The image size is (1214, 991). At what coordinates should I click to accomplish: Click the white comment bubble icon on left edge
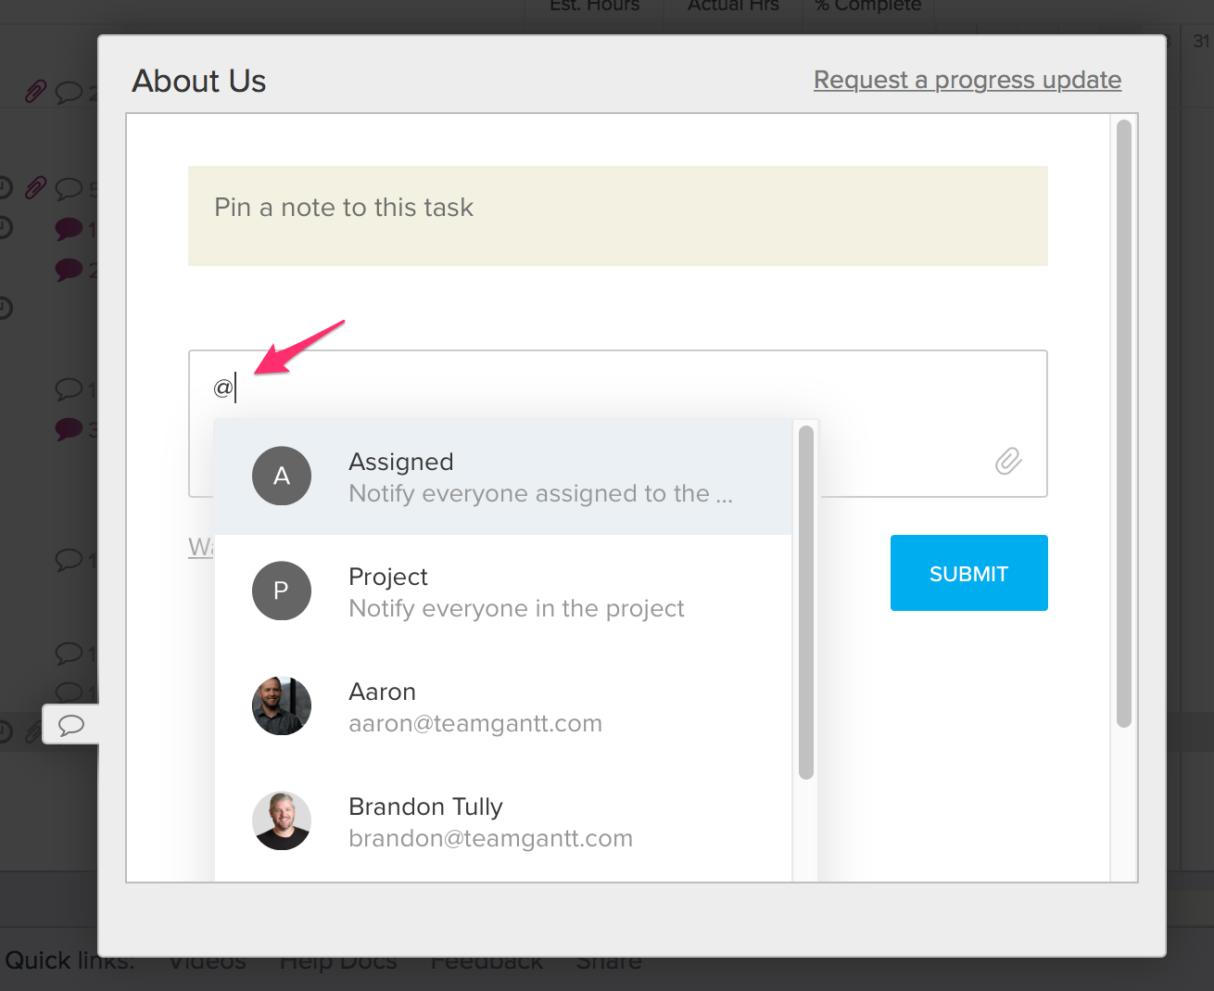click(71, 725)
